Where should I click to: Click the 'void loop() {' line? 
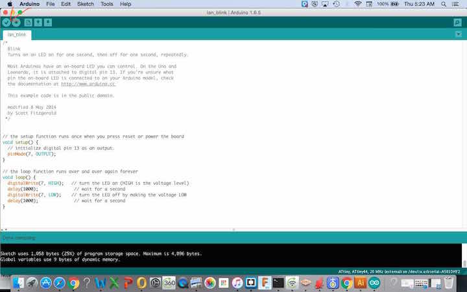(19, 177)
